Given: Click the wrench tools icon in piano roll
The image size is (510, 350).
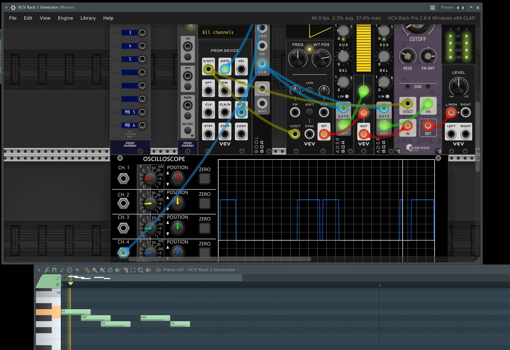Looking at the screenshot, I should point(46,270).
